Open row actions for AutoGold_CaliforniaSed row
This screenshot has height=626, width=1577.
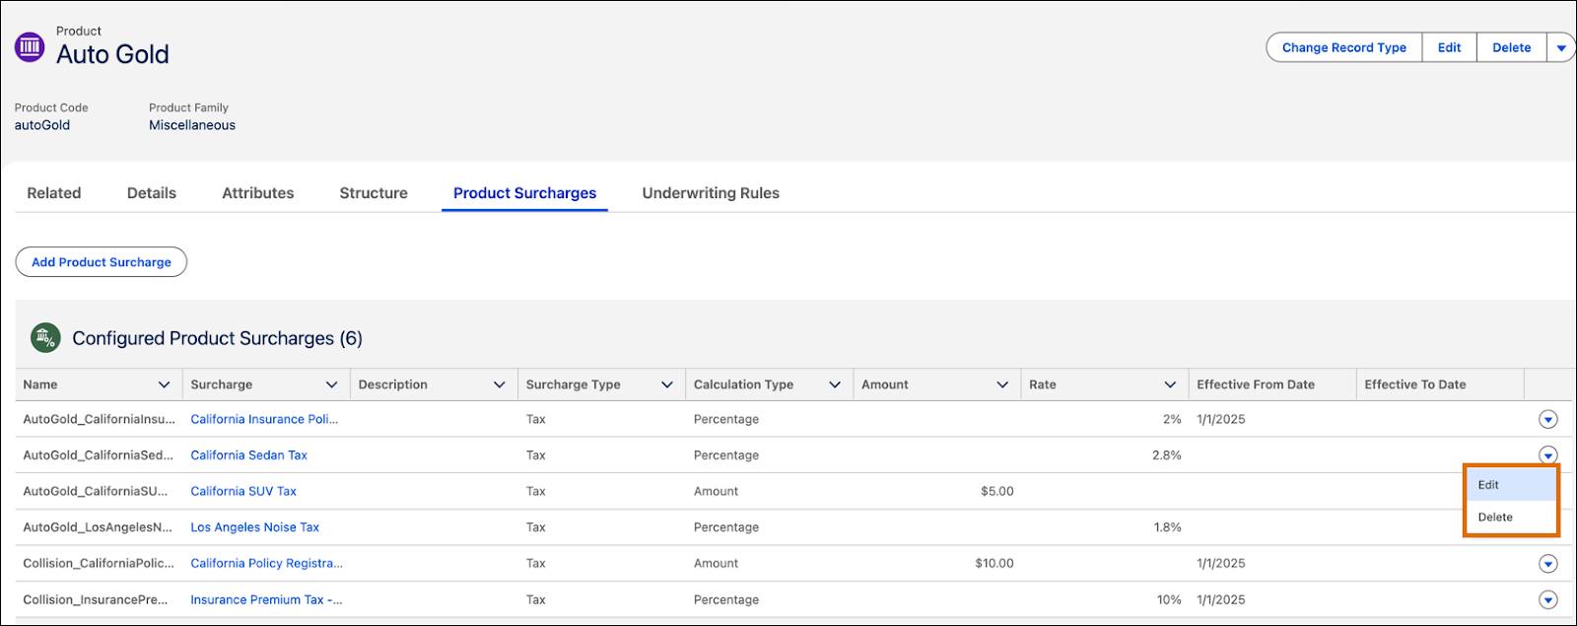(x=1547, y=455)
